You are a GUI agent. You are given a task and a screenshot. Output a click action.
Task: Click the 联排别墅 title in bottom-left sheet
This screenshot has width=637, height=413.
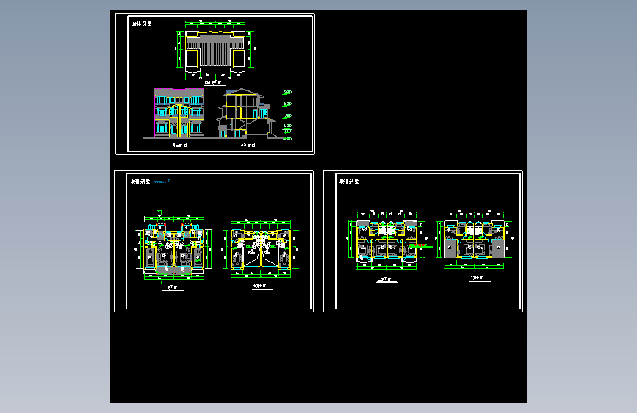pyautogui.click(x=140, y=182)
